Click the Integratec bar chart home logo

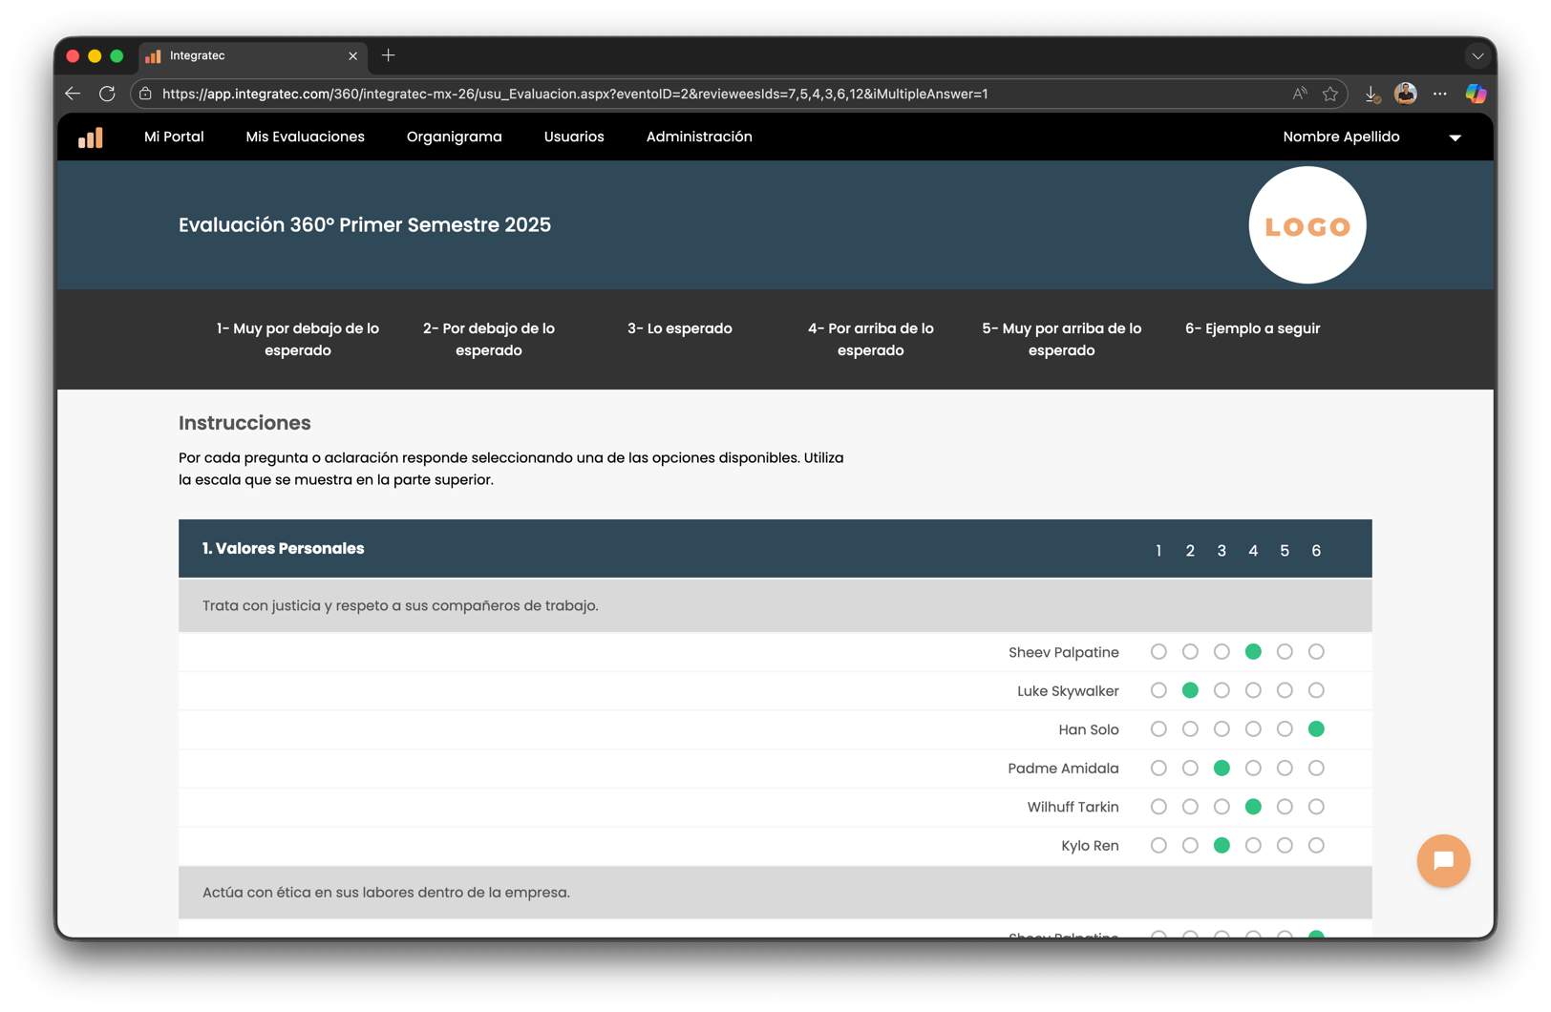point(91,137)
